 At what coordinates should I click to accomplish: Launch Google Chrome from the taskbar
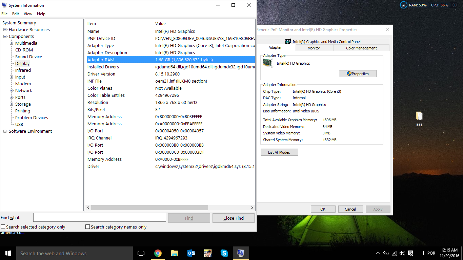point(158,253)
